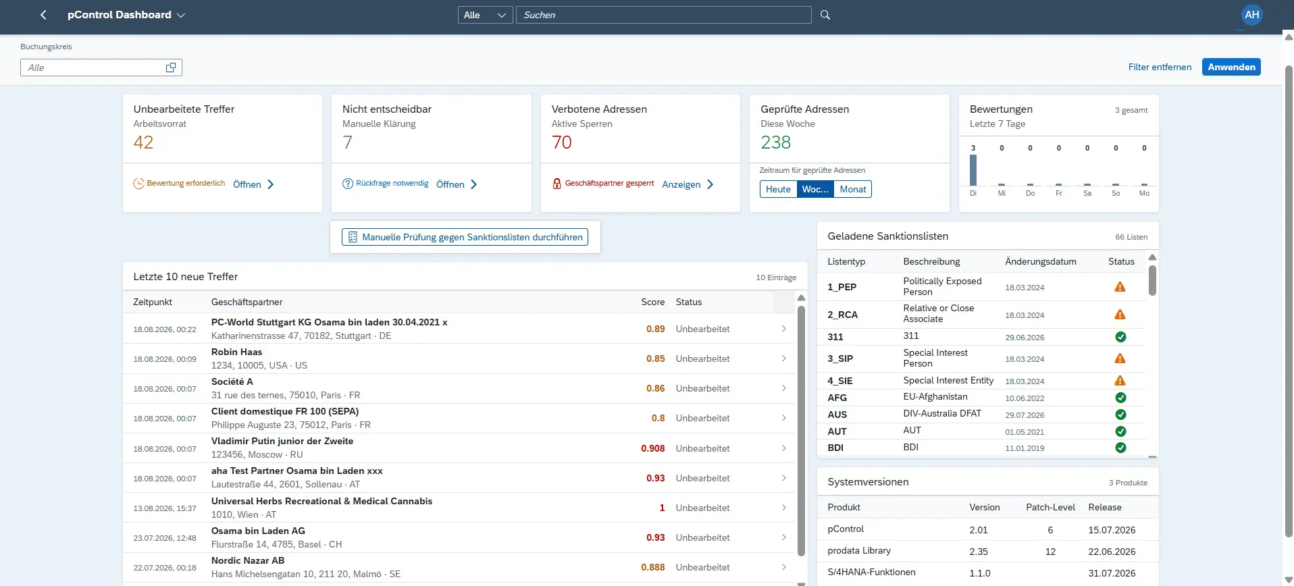
Task: Open the Société A hit row arrow
Action: tap(783, 388)
